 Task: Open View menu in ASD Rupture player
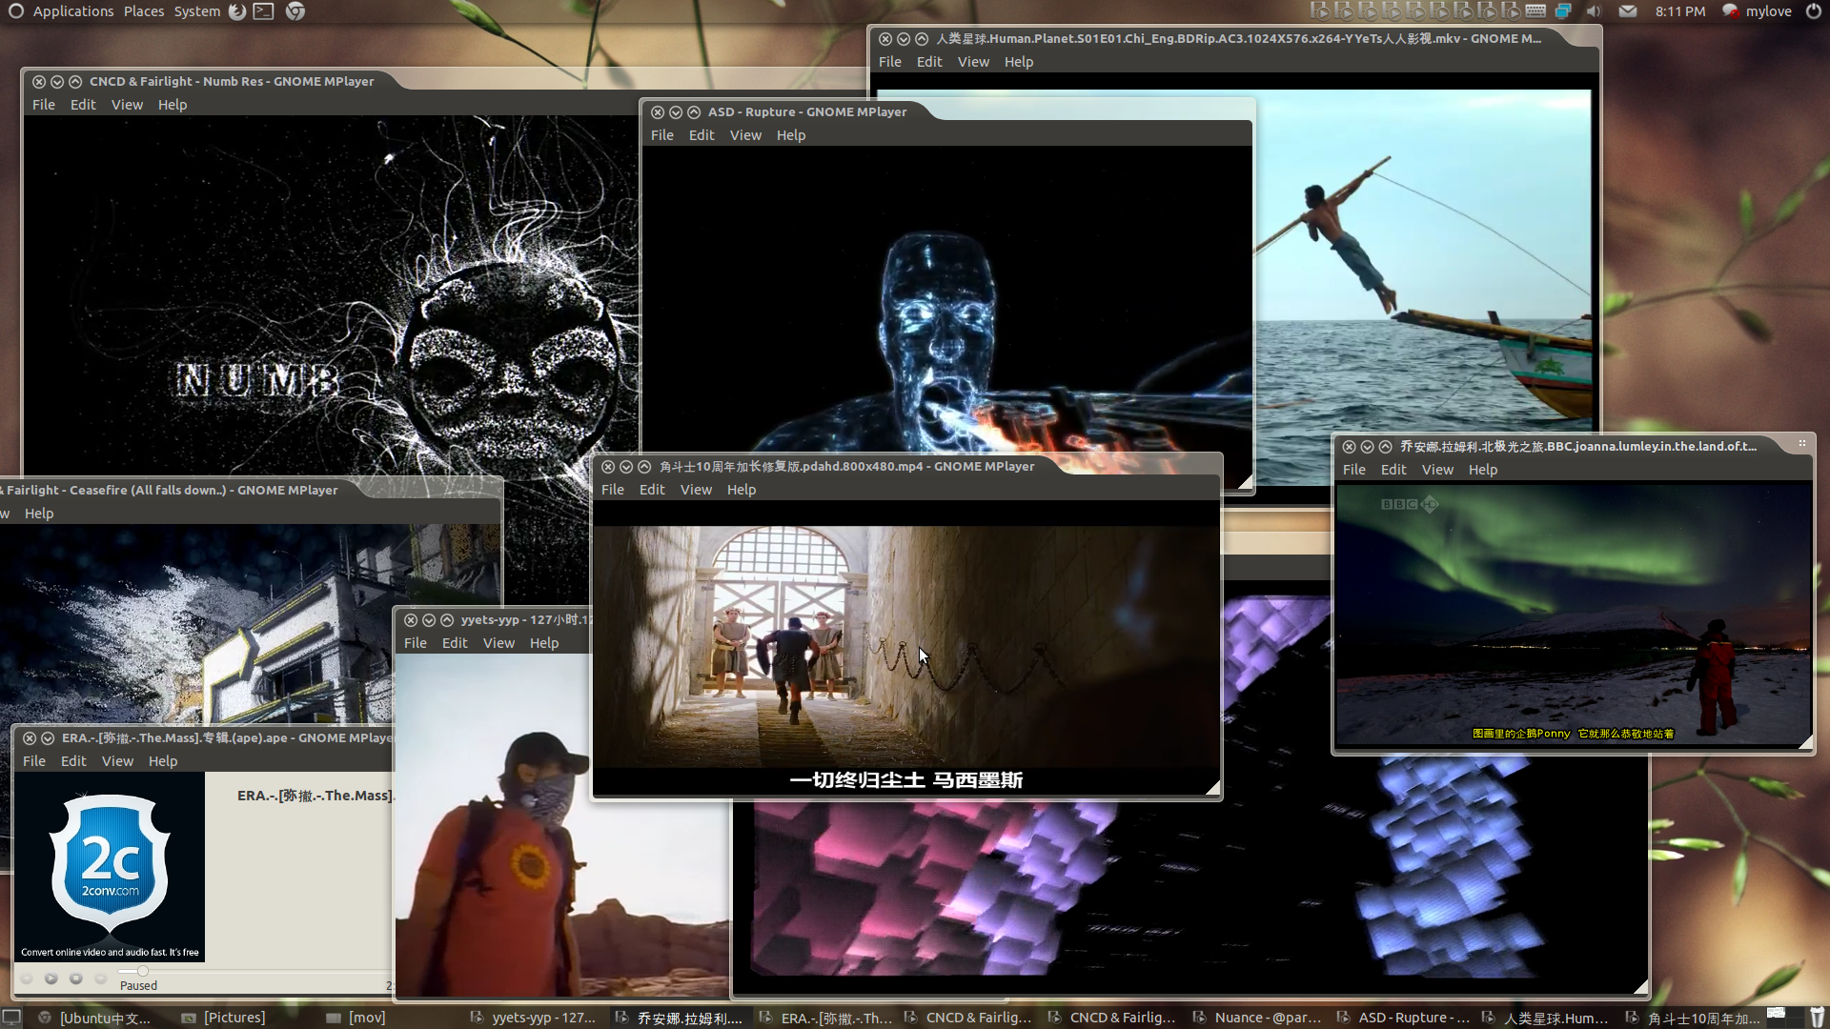[745, 135]
